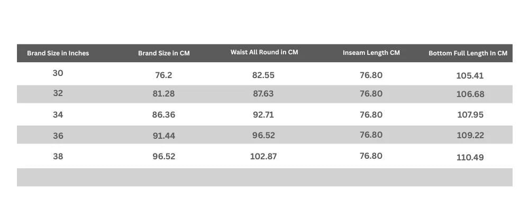Click the 82.55 waist measurement
Viewport: 529px width, 211px height.
tap(263, 75)
